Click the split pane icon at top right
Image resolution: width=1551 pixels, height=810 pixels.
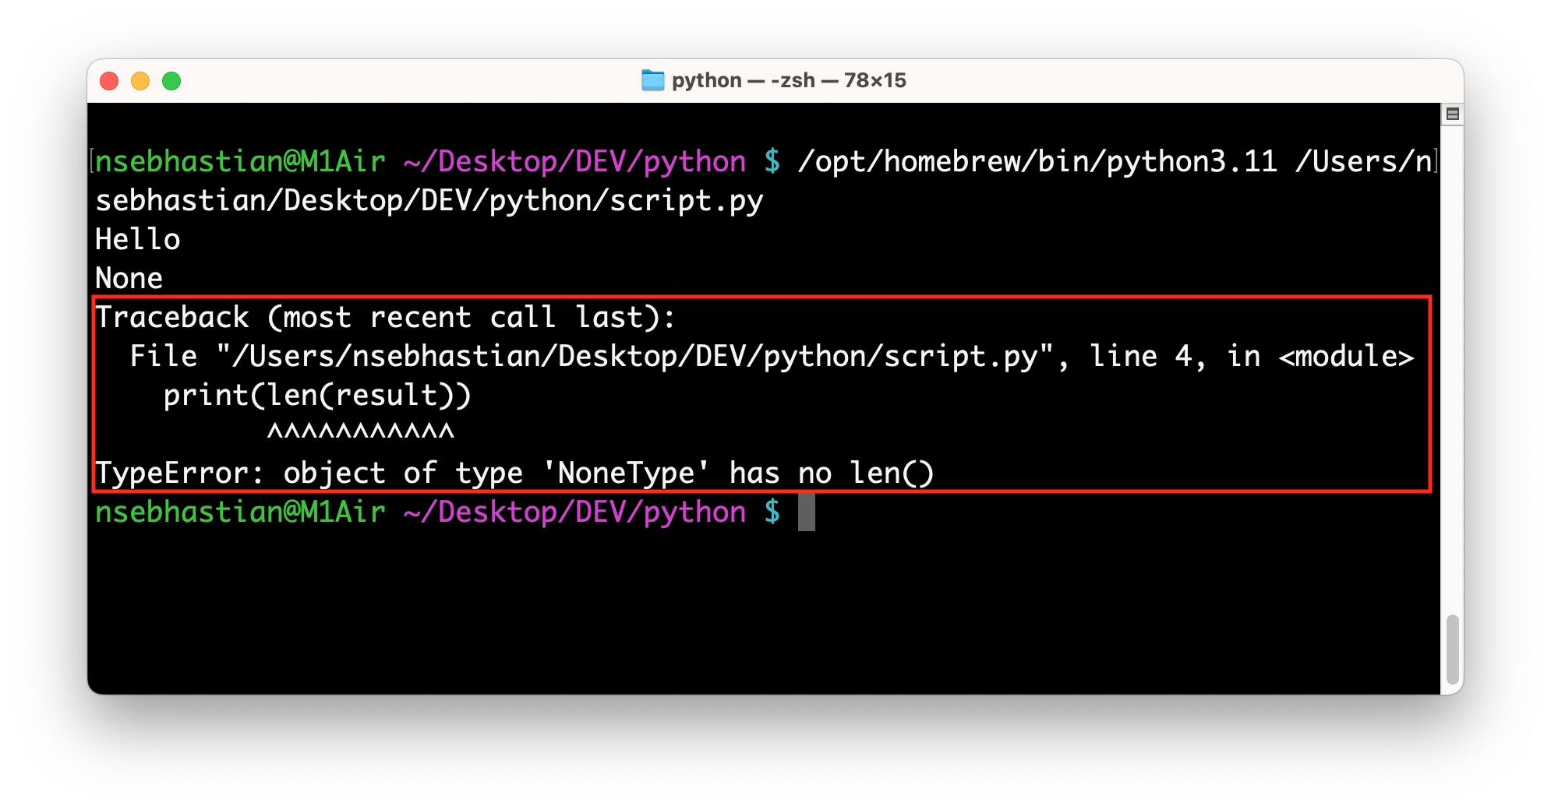[1452, 114]
